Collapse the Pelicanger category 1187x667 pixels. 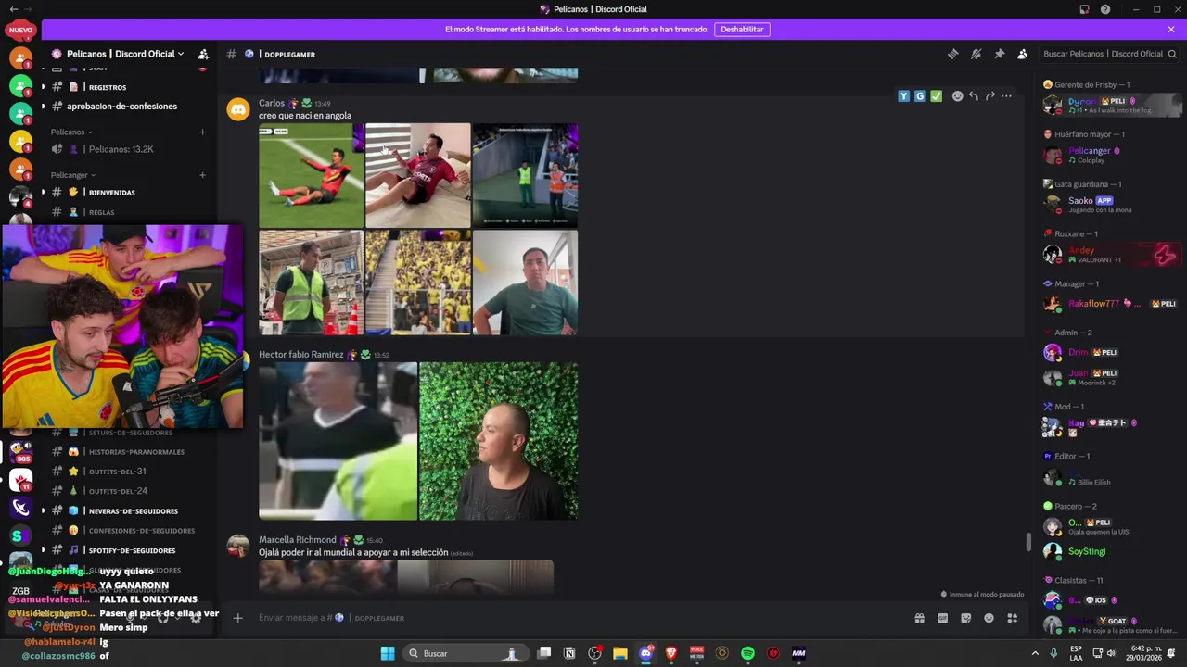click(x=73, y=175)
